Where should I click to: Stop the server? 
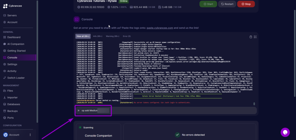click(246, 4)
